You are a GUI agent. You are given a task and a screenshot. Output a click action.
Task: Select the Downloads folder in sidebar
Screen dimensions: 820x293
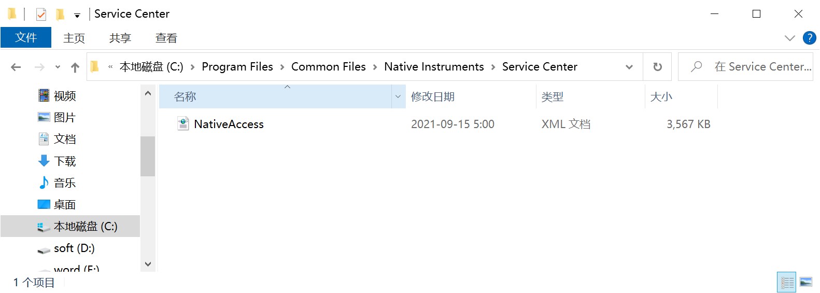click(x=65, y=161)
